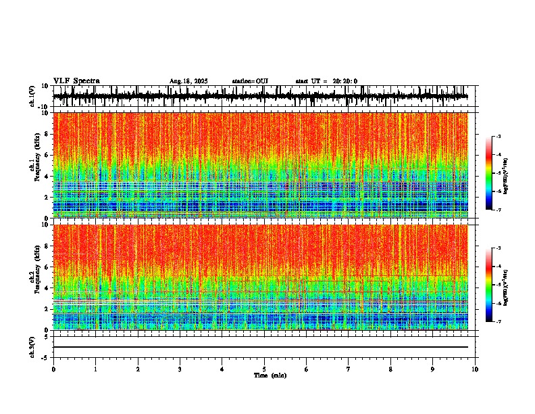Click the flat ch.3 voltage line
Screen dimensions: 535x414
[x=260, y=347]
